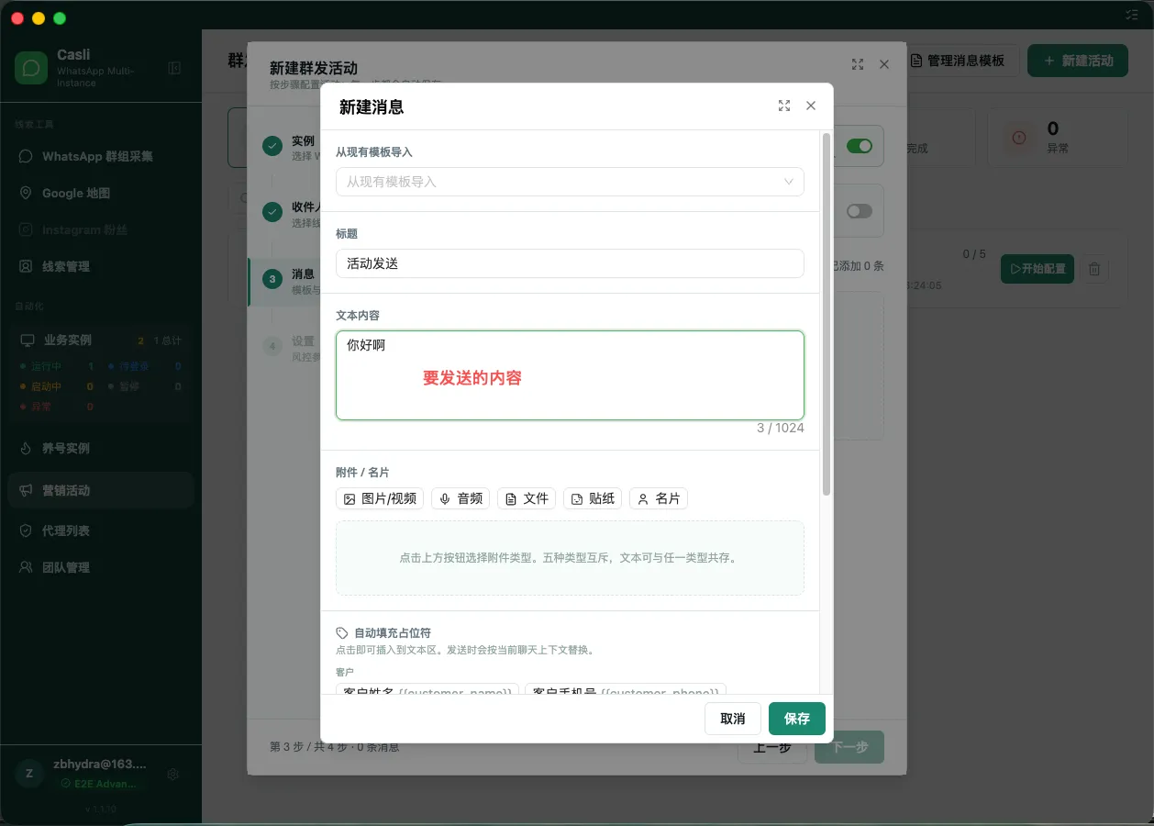Open Google 地图 in the sidebar
This screenshot has width=1154, height=826.
(x=101, y=193)
